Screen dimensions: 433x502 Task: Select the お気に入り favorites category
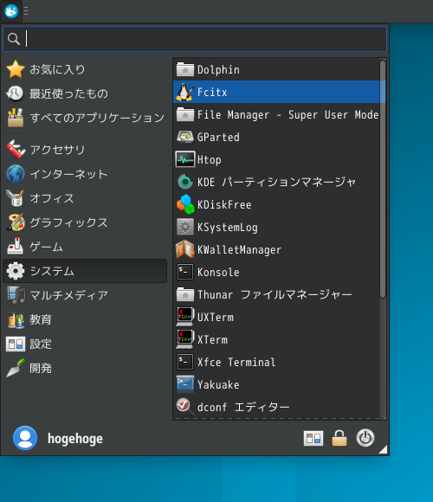coord(85,69)
